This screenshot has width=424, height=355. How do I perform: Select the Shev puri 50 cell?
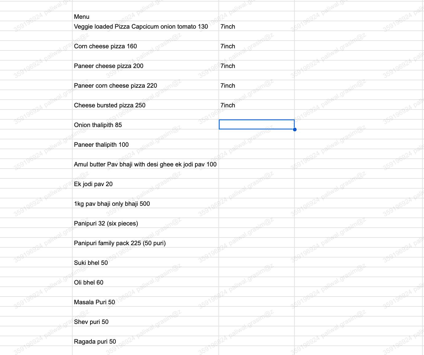[x=146, y=321]
